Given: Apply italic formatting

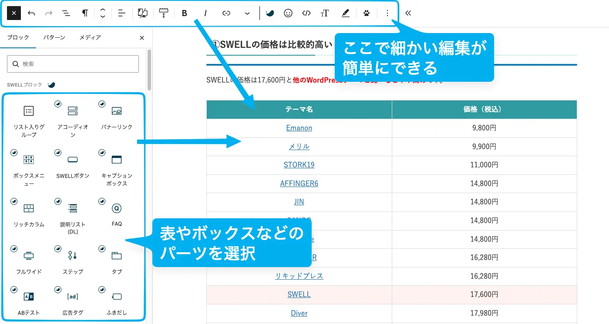Looking at the screenshot, I should click(x=205, y=13).
